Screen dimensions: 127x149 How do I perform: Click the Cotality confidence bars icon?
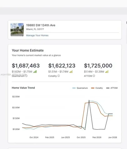pos(71,72)
